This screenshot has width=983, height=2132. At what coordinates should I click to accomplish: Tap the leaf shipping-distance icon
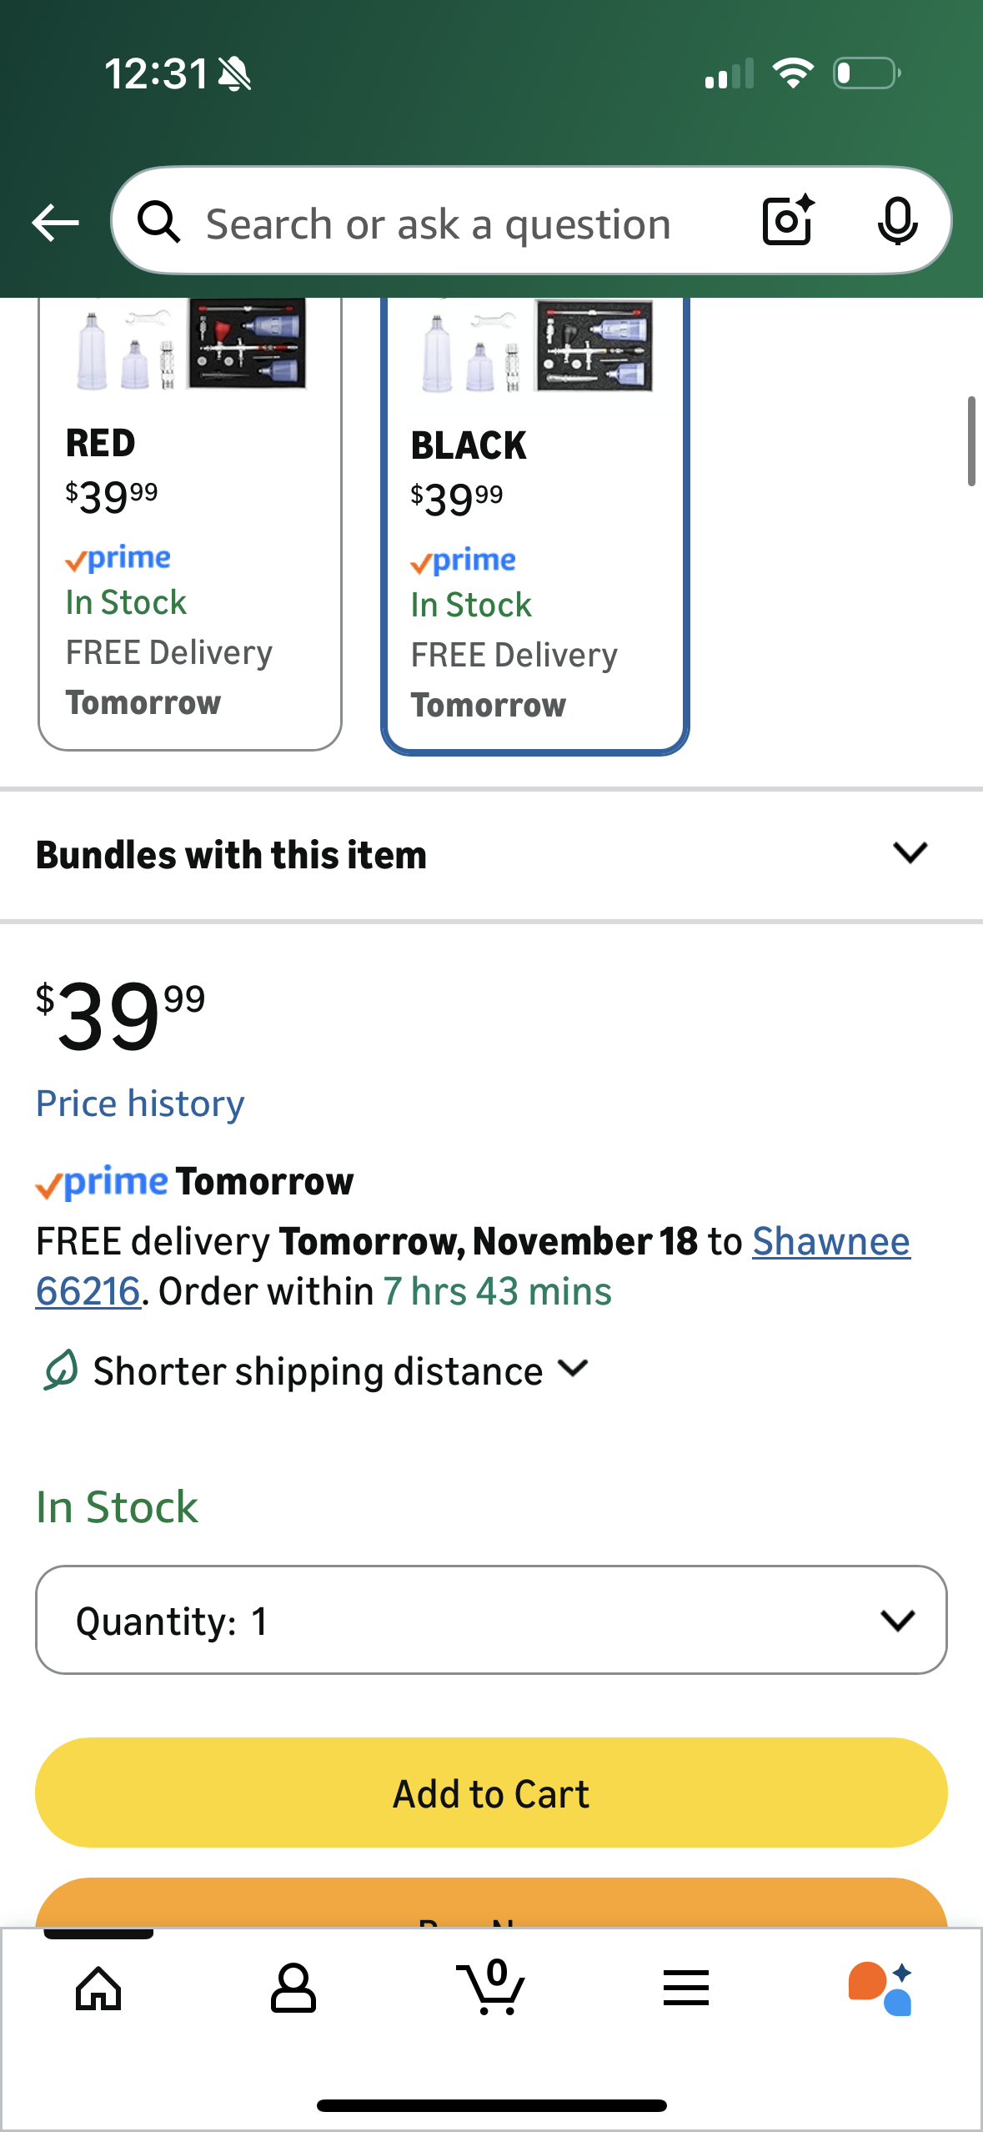click(60, 1370)
